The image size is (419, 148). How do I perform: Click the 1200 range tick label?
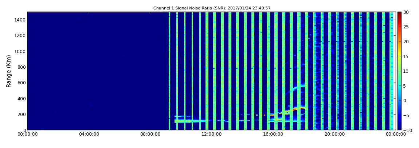click(x=20, y=36)
